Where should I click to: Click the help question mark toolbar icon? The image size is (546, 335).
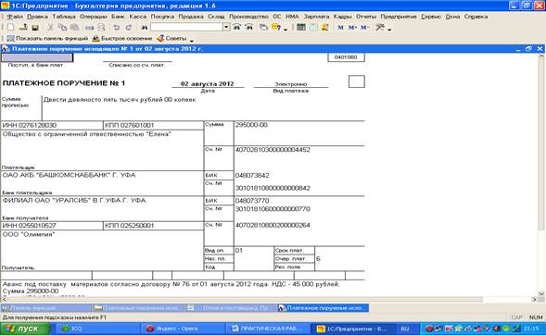[x=276, y=27]
